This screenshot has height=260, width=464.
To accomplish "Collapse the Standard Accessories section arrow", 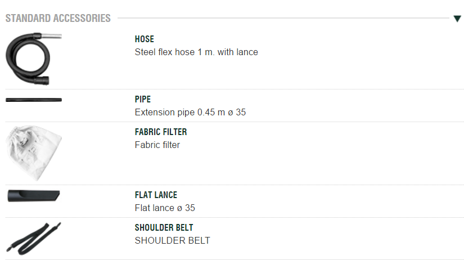I will click(457, 19).
